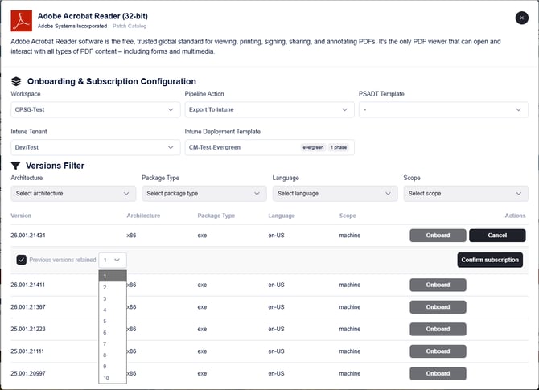This screenshot has width=539, height=390.
Task: Click the stacked layers icon beside Onboarding heading
Action: tap(16, 81)
